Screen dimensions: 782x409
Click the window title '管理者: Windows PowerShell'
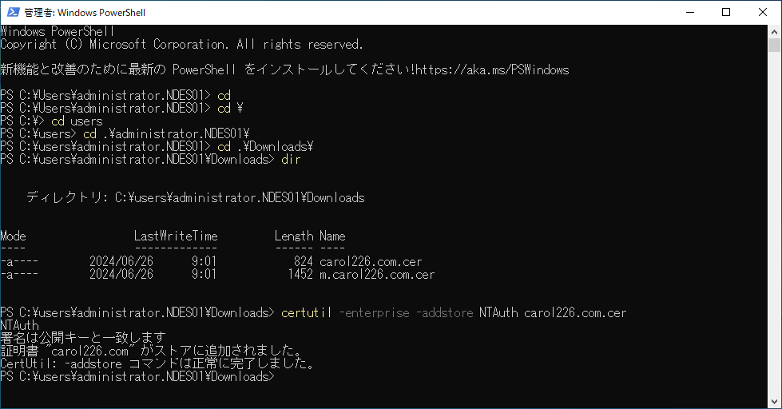85,13
